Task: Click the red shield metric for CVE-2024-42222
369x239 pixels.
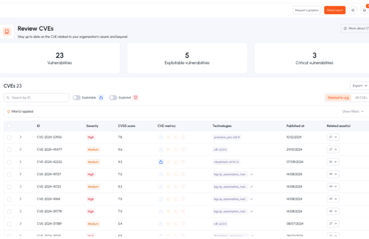Action: point(183,162)
